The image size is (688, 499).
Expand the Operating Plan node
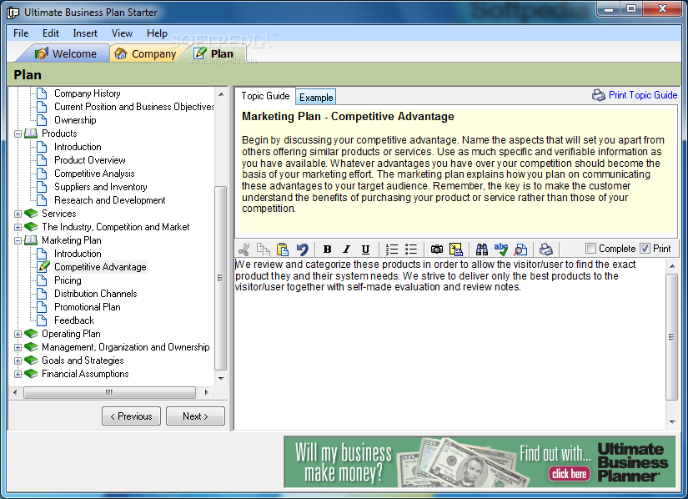(18, 334)
